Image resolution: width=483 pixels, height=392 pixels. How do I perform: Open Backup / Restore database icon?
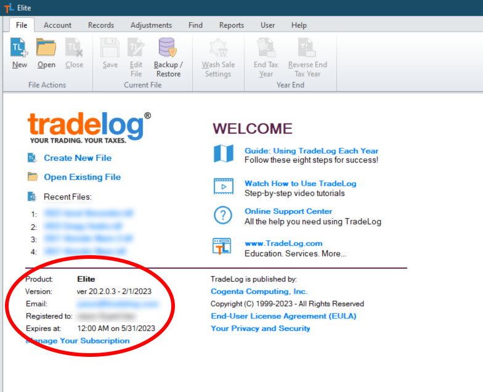[168, 47]
